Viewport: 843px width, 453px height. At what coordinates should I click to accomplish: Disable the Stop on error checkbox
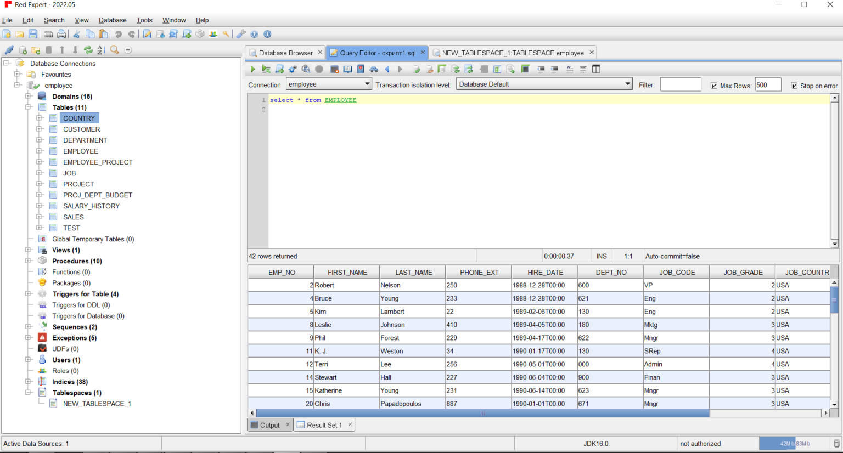tap(794, 86)
